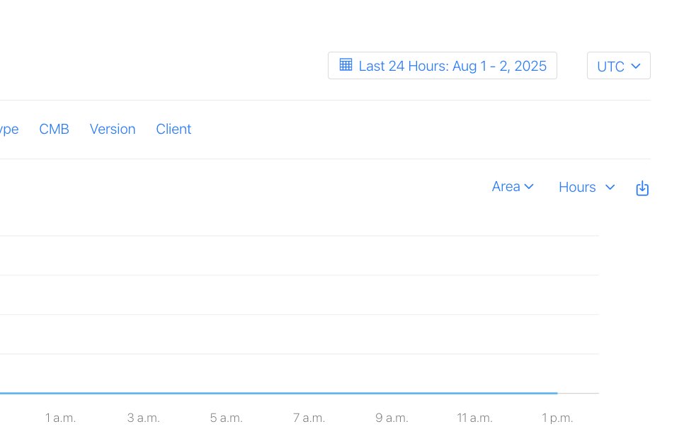Open the UTC timezone dropdown

[618, 65]
